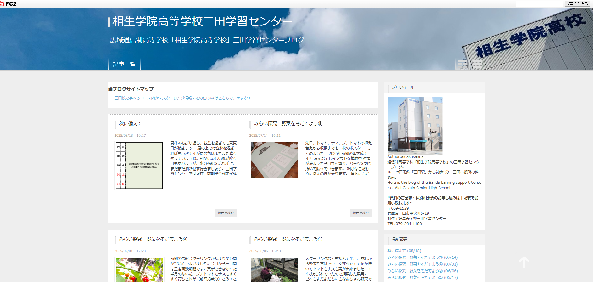Open the sitemap link about 三田校 courses
Viewport: 593px width, 282px height.
click(x=182, y=98)
